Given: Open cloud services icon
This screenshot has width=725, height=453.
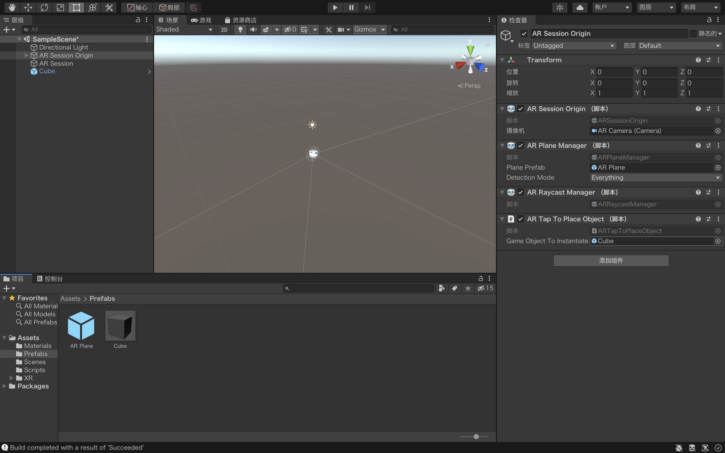Looking at the screenshot, I should (x=580, y=7).
